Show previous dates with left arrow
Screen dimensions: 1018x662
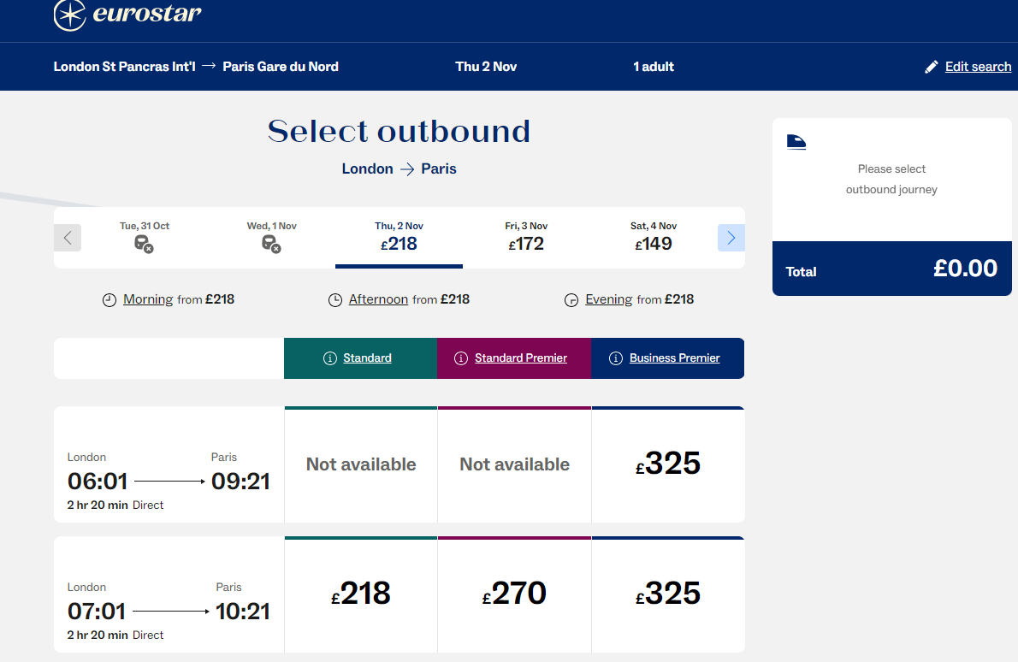pyautogui.click(x=68, y=238)
